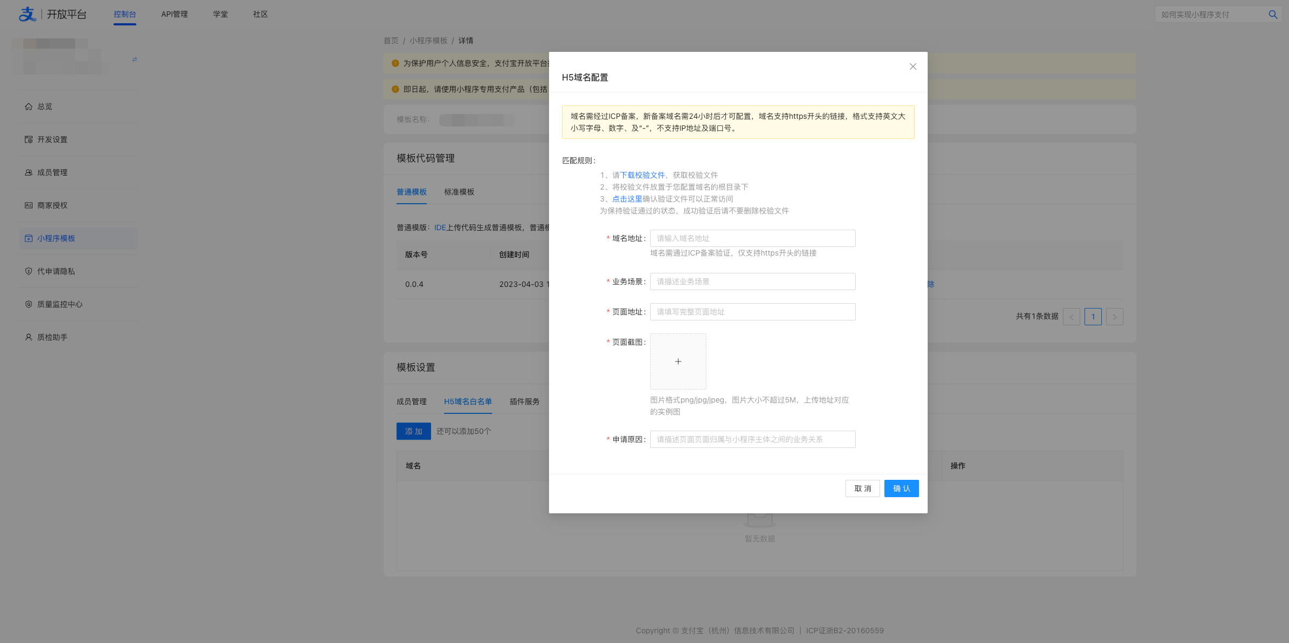Open 开发设置 in the sidebar
The height and width of the screenshot is (643, 1289).
tap(52, 139)
